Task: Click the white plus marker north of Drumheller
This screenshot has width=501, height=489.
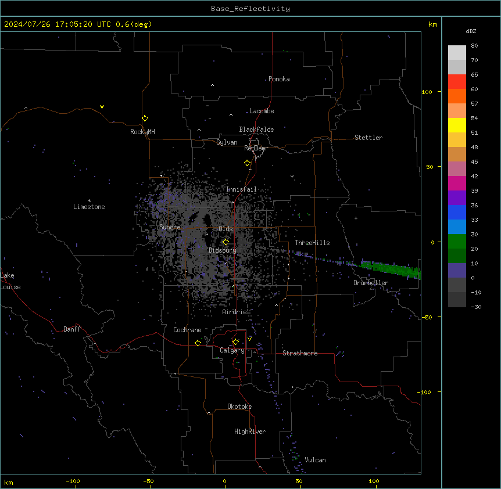Action: click(356, 218)
